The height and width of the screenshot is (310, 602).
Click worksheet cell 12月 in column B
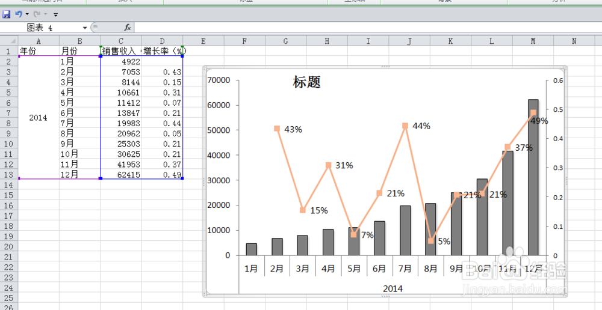click(80, 174)
